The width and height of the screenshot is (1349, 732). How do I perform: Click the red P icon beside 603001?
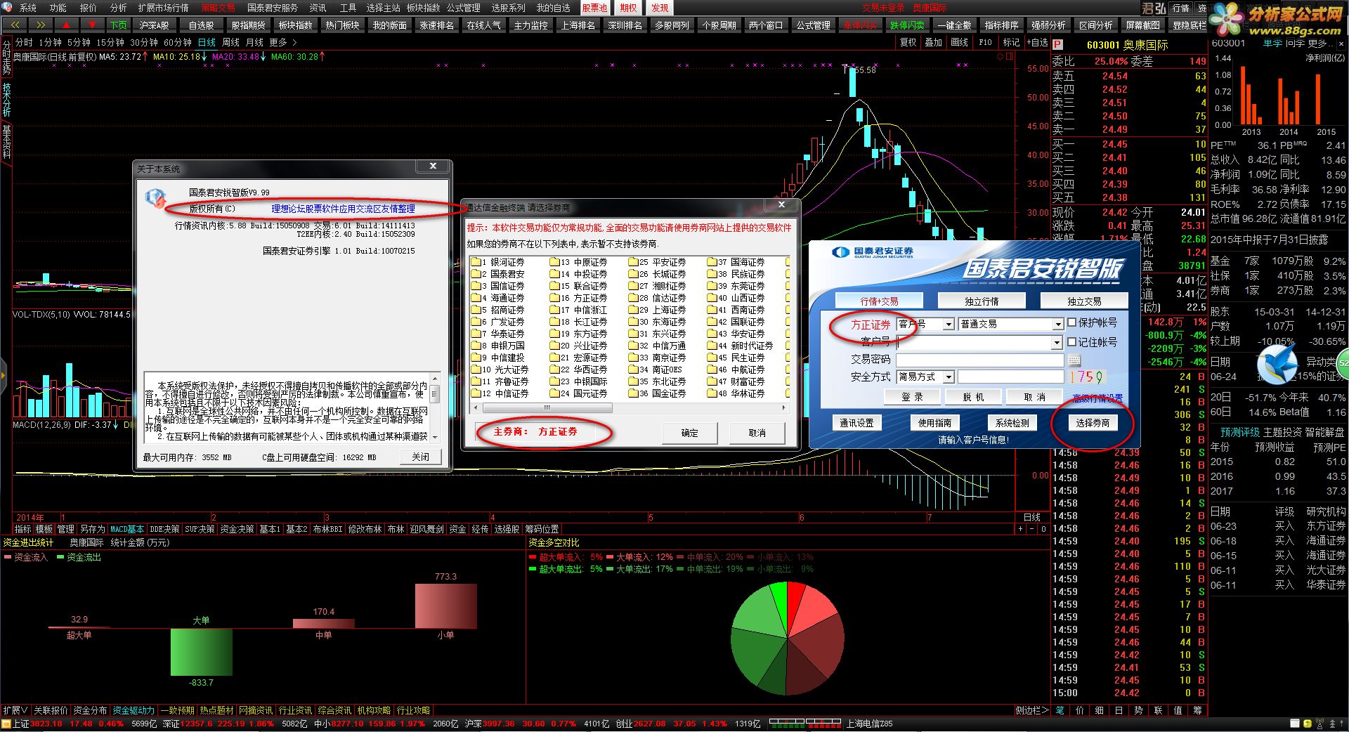[x=1057, y=44]
